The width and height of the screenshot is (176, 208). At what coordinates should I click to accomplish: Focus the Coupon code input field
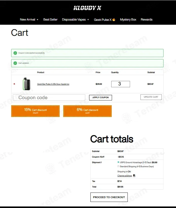click(x=49, y=97)
